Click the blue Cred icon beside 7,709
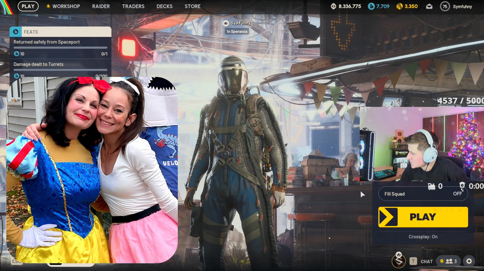 371,6
